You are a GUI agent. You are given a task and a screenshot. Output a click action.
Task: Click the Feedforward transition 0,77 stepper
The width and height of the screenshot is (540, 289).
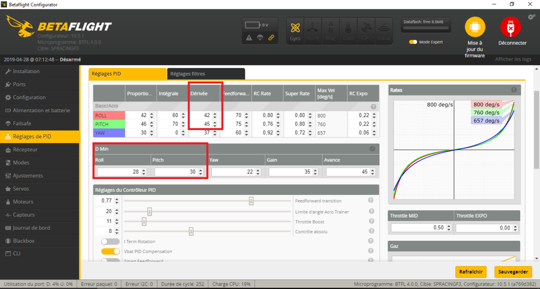[x=117, y=200]
